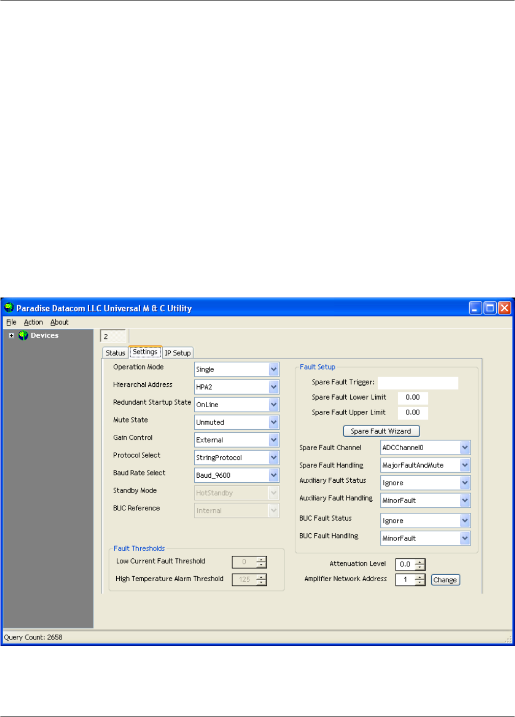
Task: Open the About menu
Action: pos(59,323)
